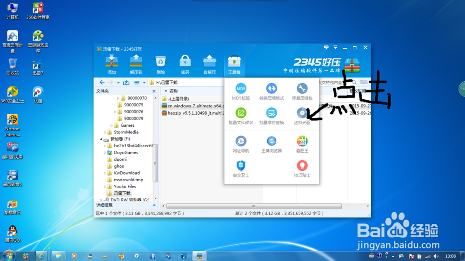
Task: Expand the KwDownload folder node
Action: [105, 173]
